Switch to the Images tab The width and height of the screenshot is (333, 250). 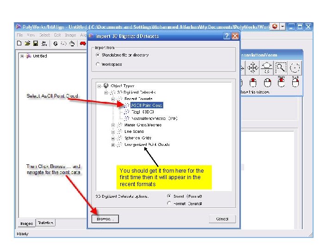point(27,224)
